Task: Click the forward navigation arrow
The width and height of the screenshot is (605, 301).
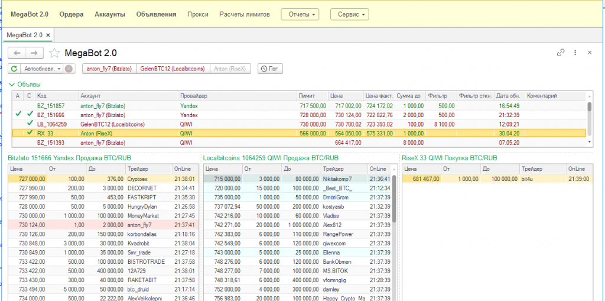Action: (x=34, y=53)
